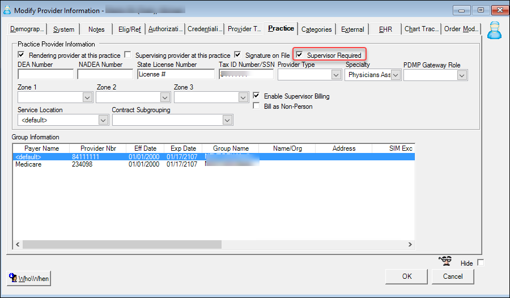Expand the Contract Subgrouping dropdown

[x=227, y=120]
